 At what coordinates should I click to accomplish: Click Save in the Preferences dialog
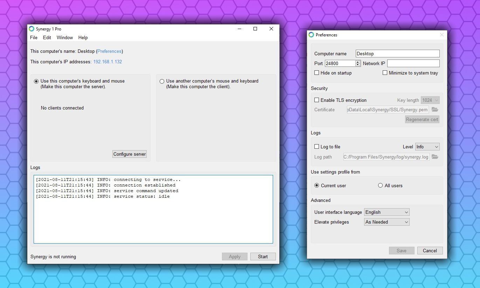click(x=402, y=251)
